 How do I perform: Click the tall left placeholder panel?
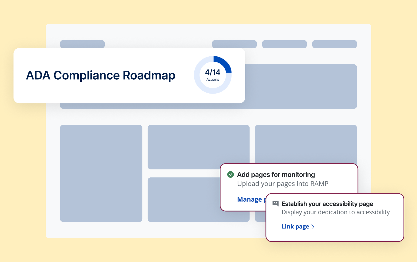point(101,173)
